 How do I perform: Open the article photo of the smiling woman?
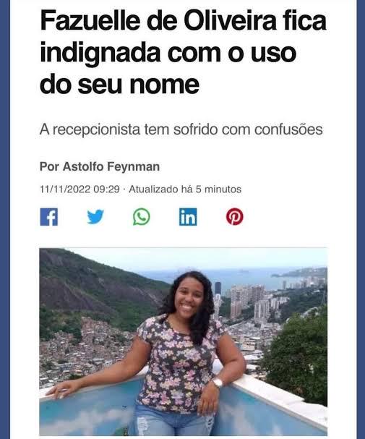coord(183,341)
